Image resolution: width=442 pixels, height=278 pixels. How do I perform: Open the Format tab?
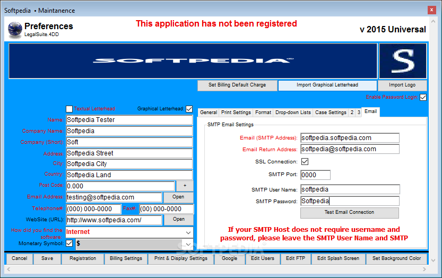(x=263, y=112)
